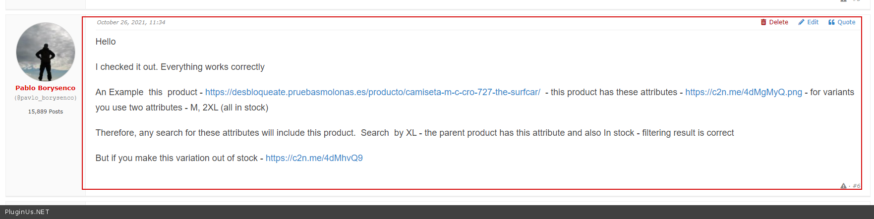Click the Delete text link

click(778, 22)
